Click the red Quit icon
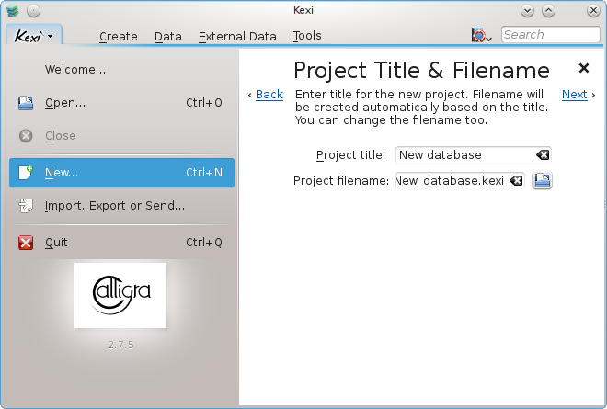The width and height of the screenshot is (607, 409). pos(27,243)
